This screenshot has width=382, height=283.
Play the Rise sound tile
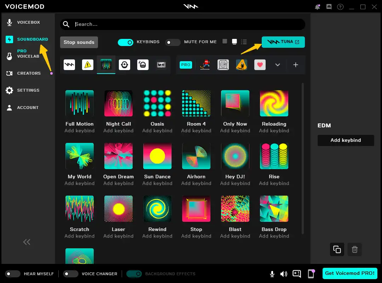(274, 156)
